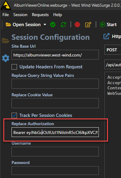Click the green refresh arrows icon
This screenshot has height=178, width=121.
[63, 25]
